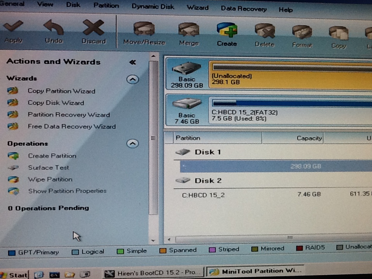Image resolution: width=372 pixels, height=279 pixels.
Task: Open the folder quick launch icon
Action: (69, 274)
